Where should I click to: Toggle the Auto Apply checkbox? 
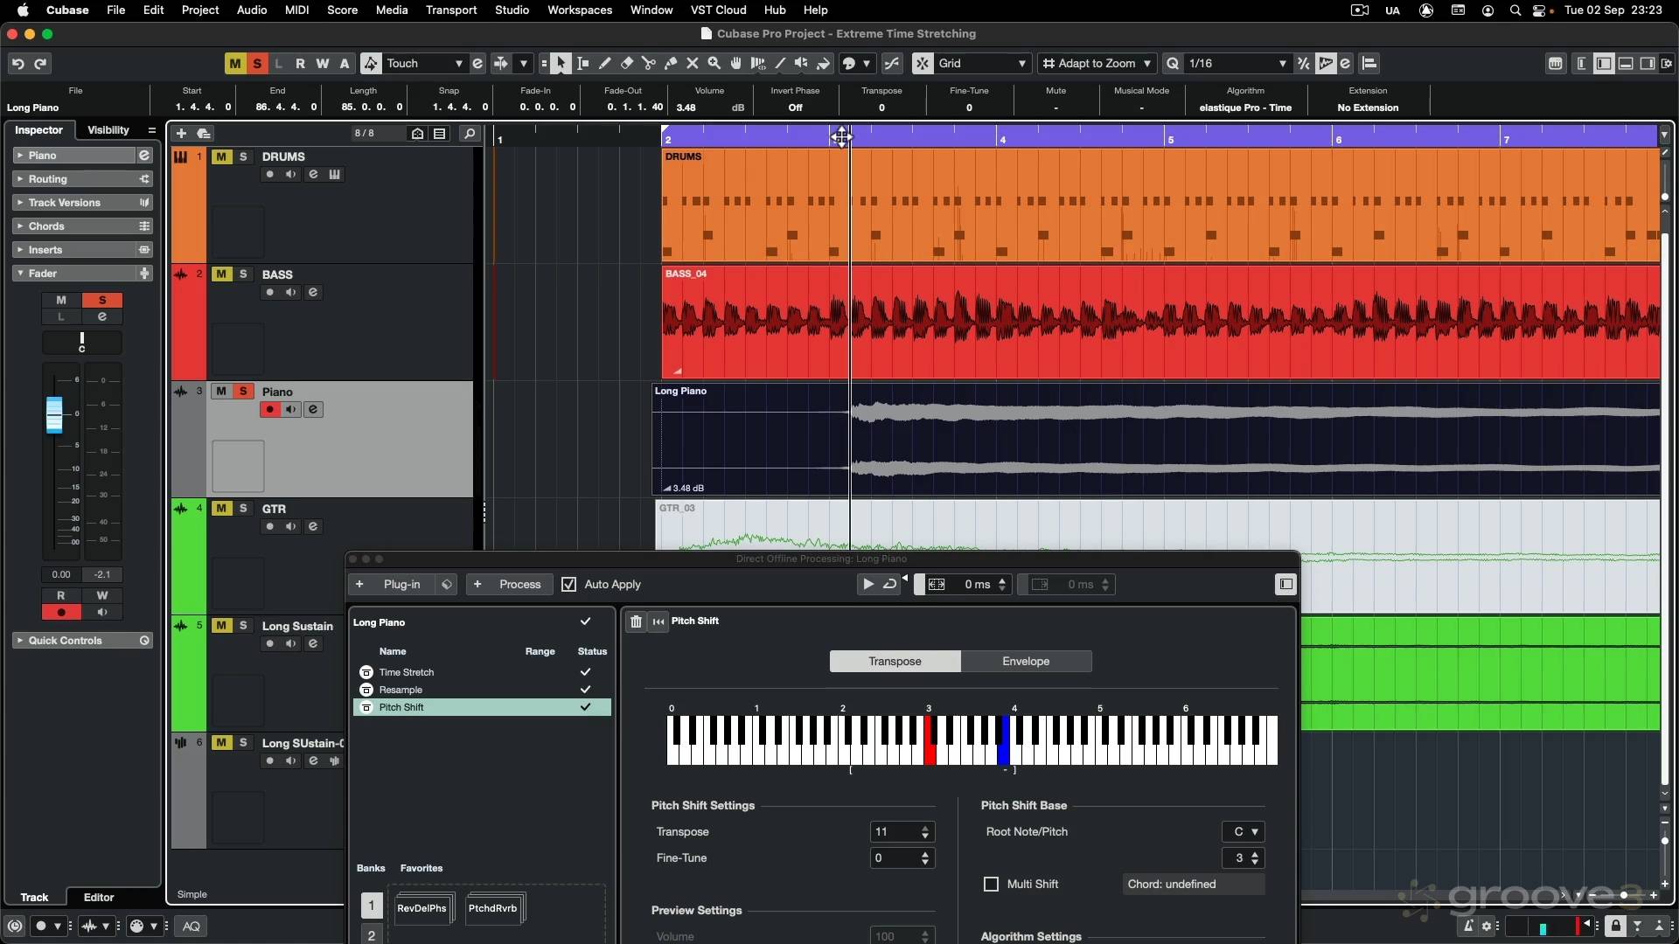point(569,585)
